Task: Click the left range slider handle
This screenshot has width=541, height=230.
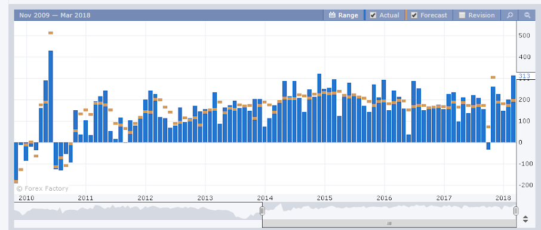Action: coord(262,210)
